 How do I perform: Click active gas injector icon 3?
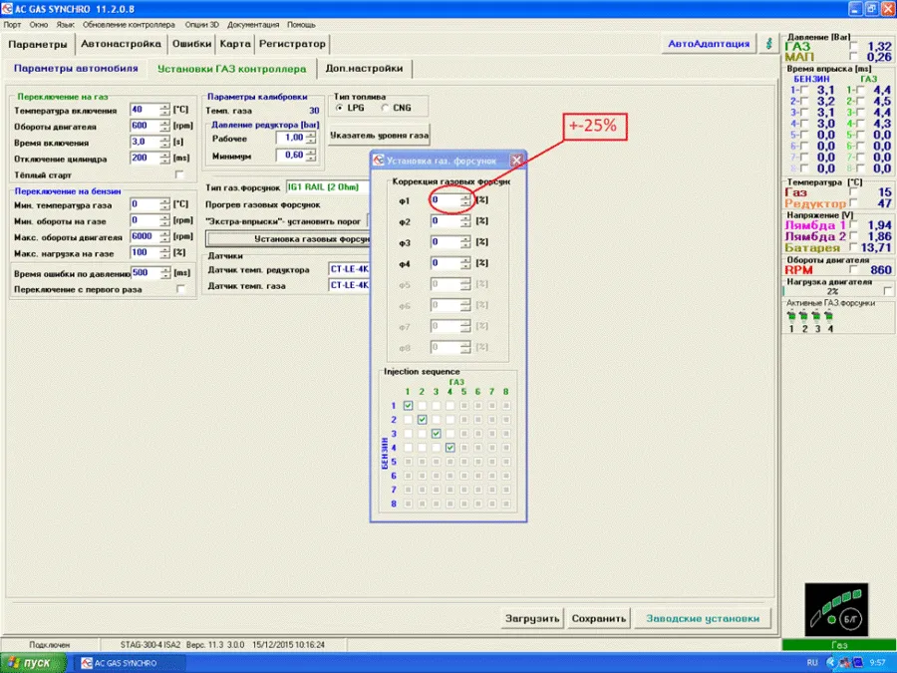click(x=816, y=315)
